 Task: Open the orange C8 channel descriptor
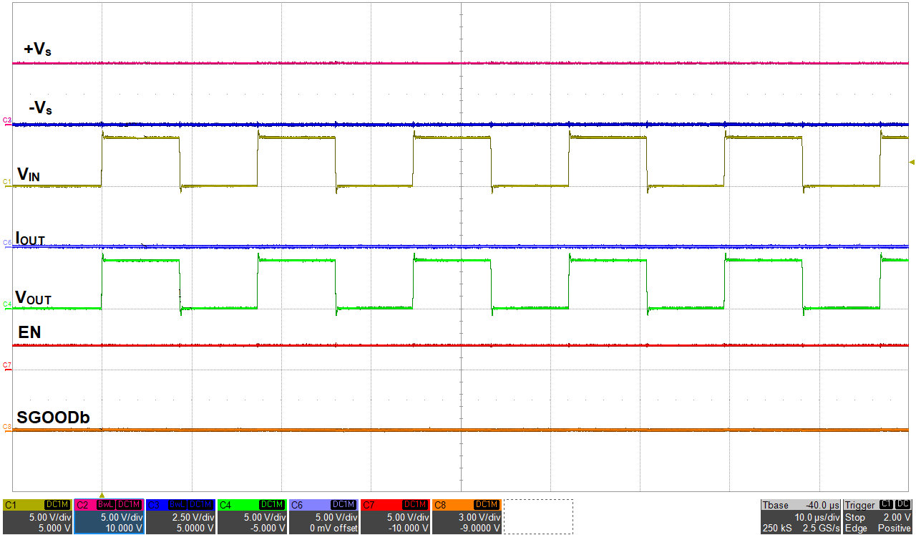[x=467, y=516]
